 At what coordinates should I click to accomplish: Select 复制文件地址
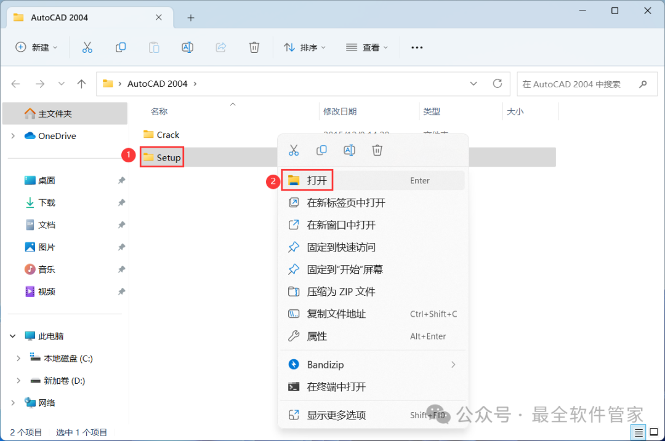point(373,314)
